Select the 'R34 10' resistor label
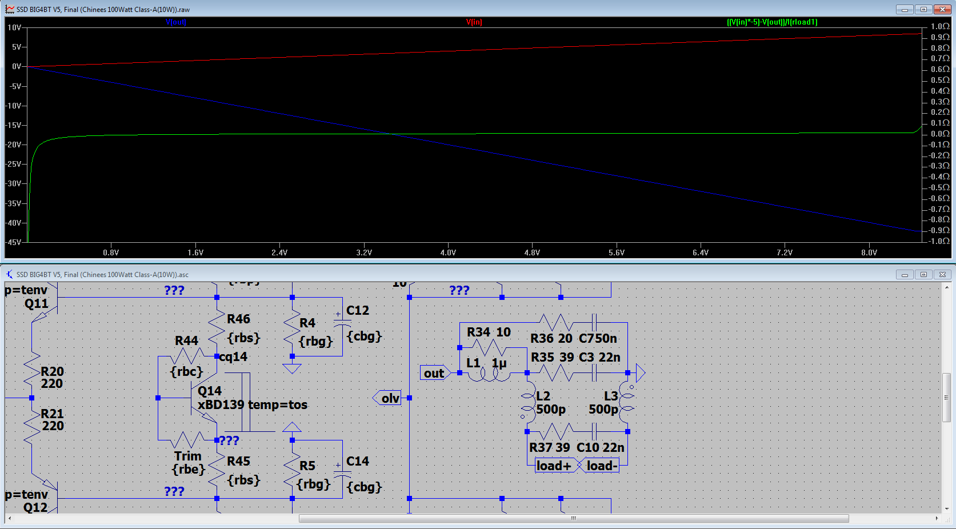The image size is (956, 529). coord(489,332)
